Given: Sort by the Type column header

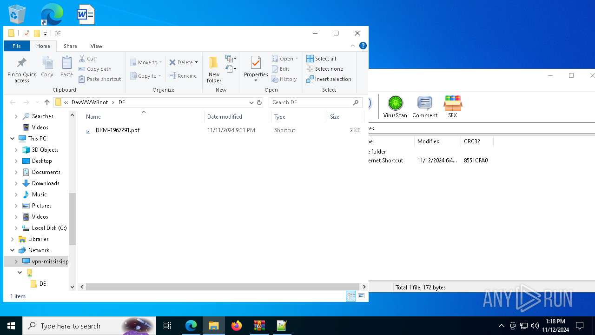Looking at the screenshot, I should point(299,116).
